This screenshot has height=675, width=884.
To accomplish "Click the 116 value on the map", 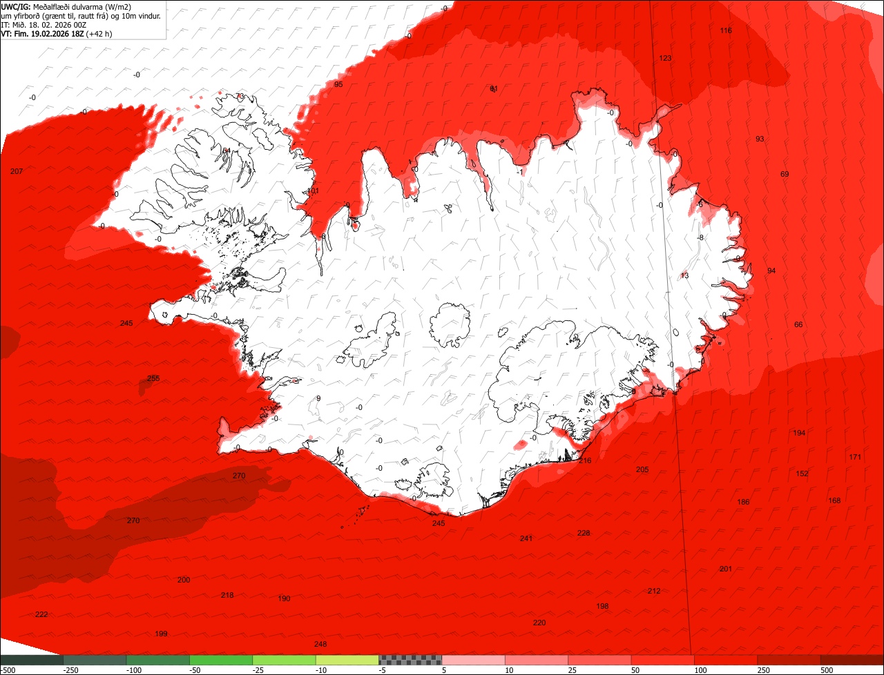I will coord(726,30).
